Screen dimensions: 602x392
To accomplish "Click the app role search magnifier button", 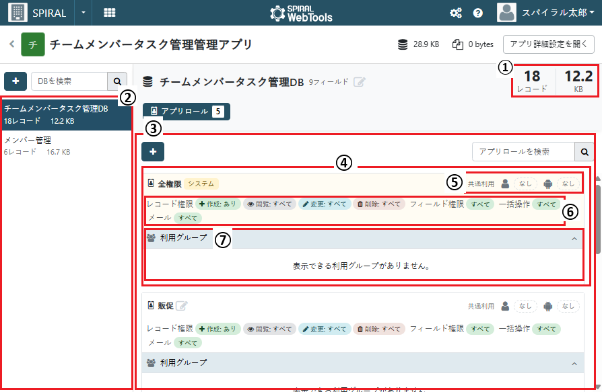I will click(x=584, y=152).
